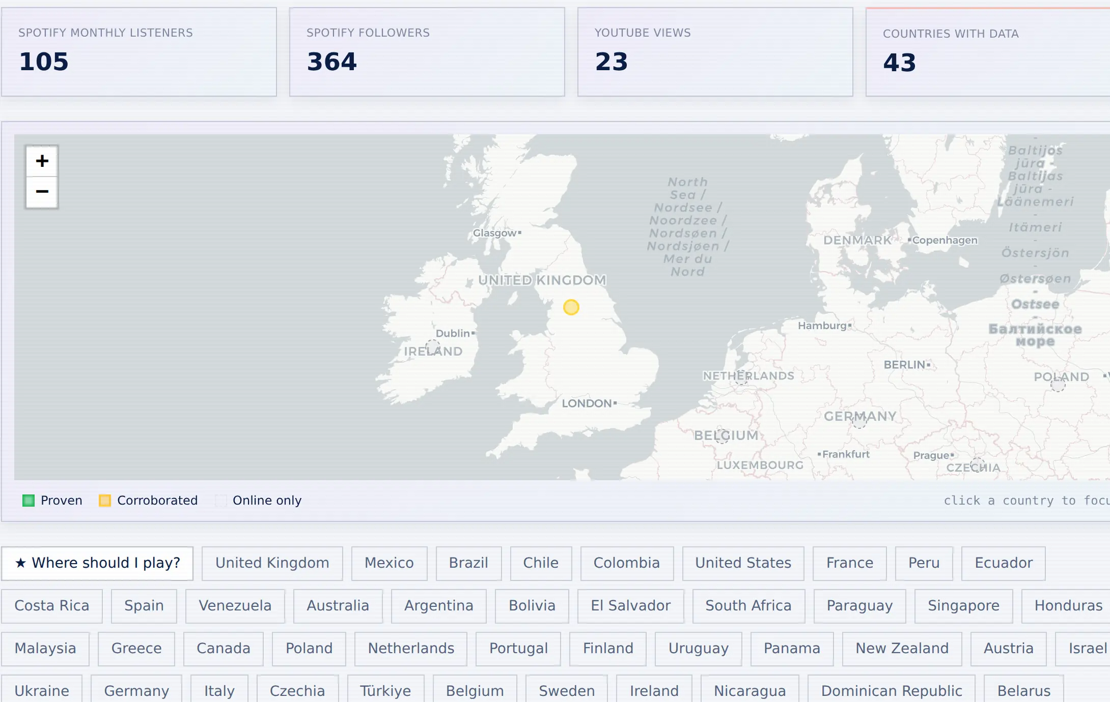
Task: Open the Netherlands country chip
Action: pyautogui.click(x=411, y=649)
